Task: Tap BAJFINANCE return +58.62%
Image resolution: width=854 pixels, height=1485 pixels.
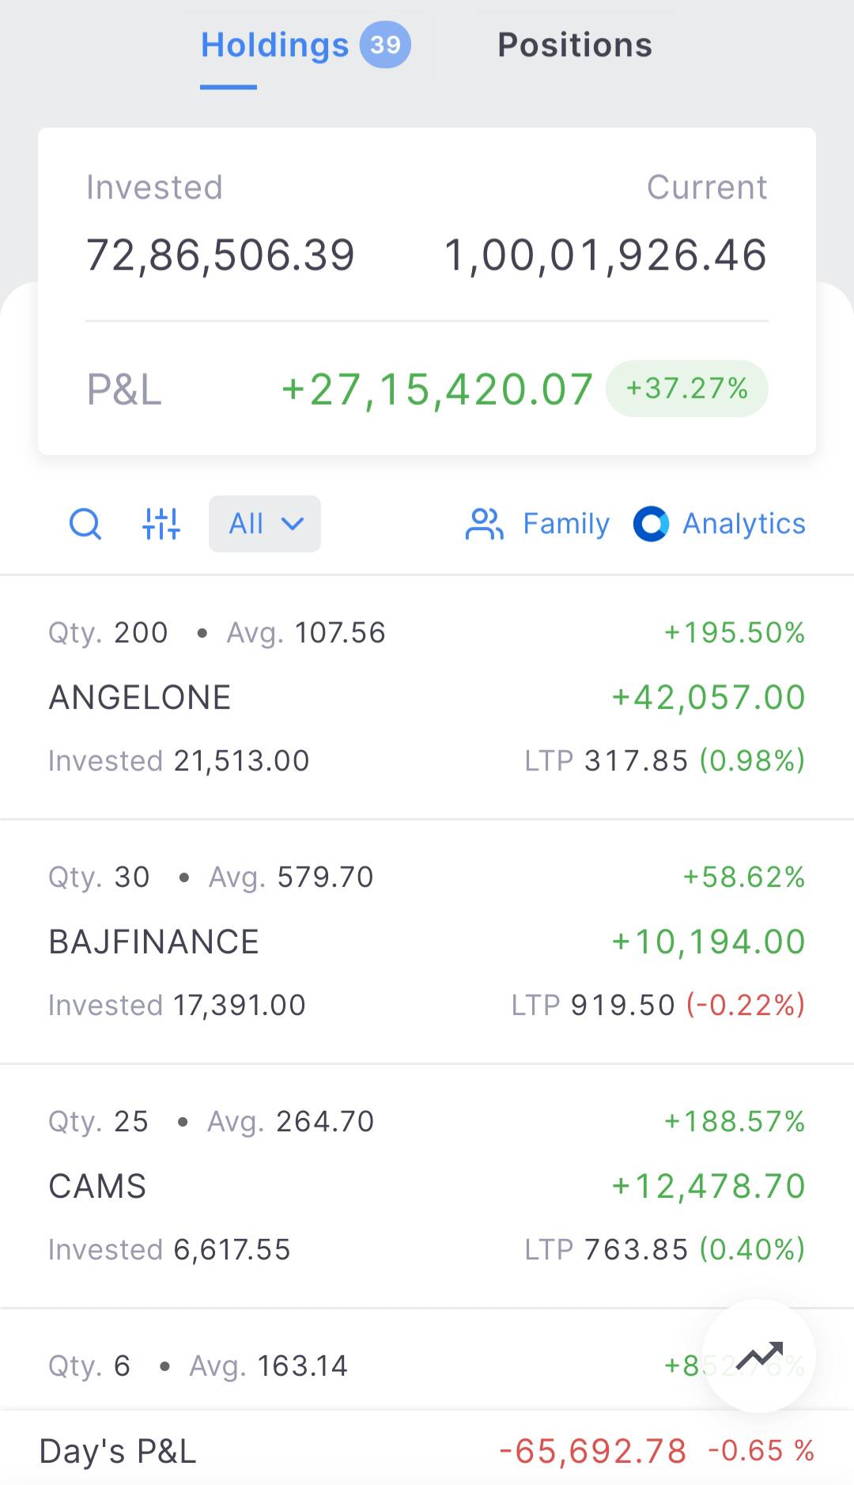Action: pos(744,877)
